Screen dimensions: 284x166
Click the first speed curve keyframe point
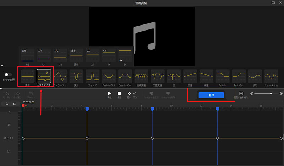(x=23, y=138)
